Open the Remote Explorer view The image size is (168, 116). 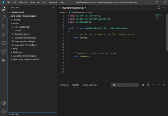4,43
